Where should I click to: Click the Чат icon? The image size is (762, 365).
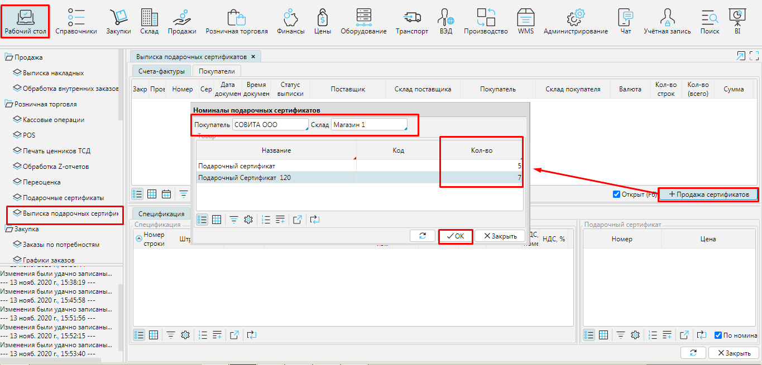pos(626,17)
